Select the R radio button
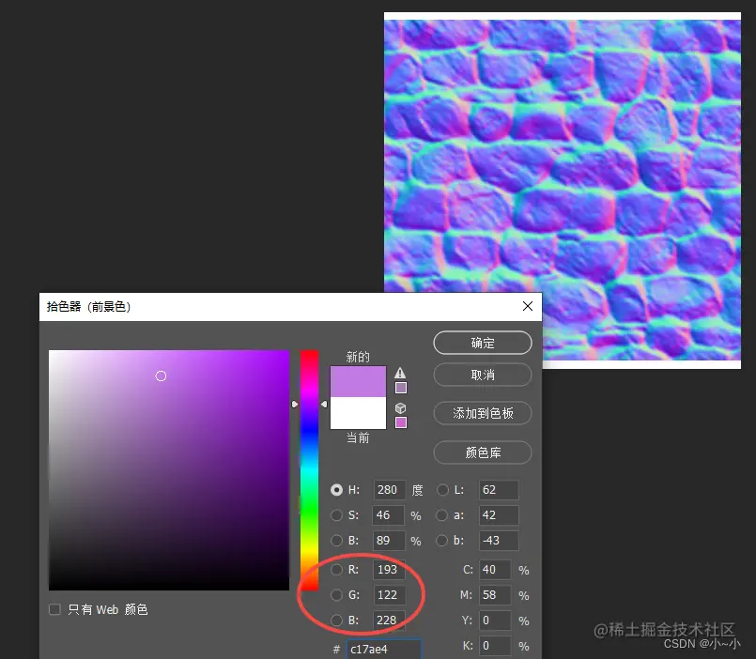The height and width of the screenshot is (659, 756). pyautogui.click(x=337, y=569)
